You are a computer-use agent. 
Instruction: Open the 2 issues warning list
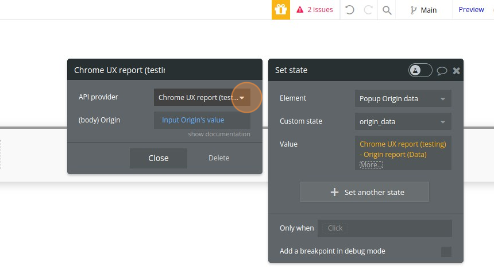click(x=315, y=10)
